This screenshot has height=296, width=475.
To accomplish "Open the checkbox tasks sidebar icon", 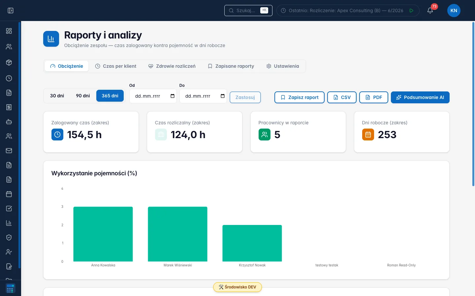I will (x=9, y=209).
